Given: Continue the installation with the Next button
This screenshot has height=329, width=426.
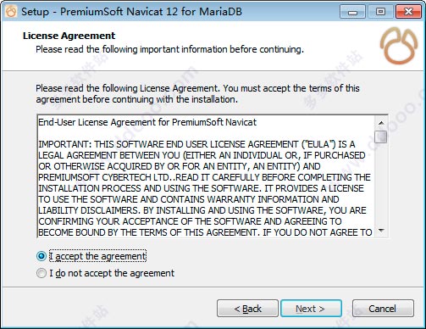Looking at the screenshot, I should (x=311, y=309).
